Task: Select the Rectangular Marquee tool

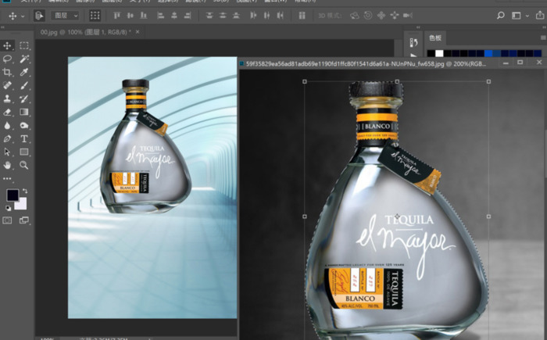Action: tap(25, 46)
